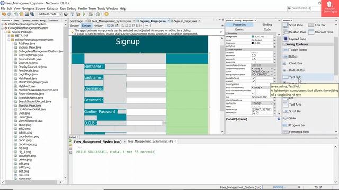This screenshot has height=190, width=339.
Task: Click the Redo icon in main toolbar
Action: click(x=10, y=14)
